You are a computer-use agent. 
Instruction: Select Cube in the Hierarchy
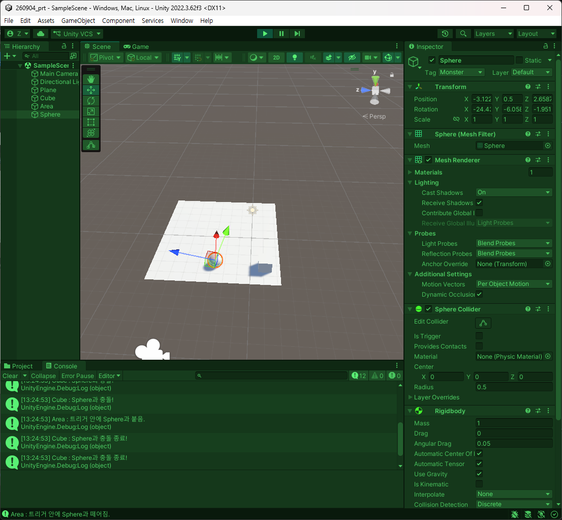[x=48, y=98]
